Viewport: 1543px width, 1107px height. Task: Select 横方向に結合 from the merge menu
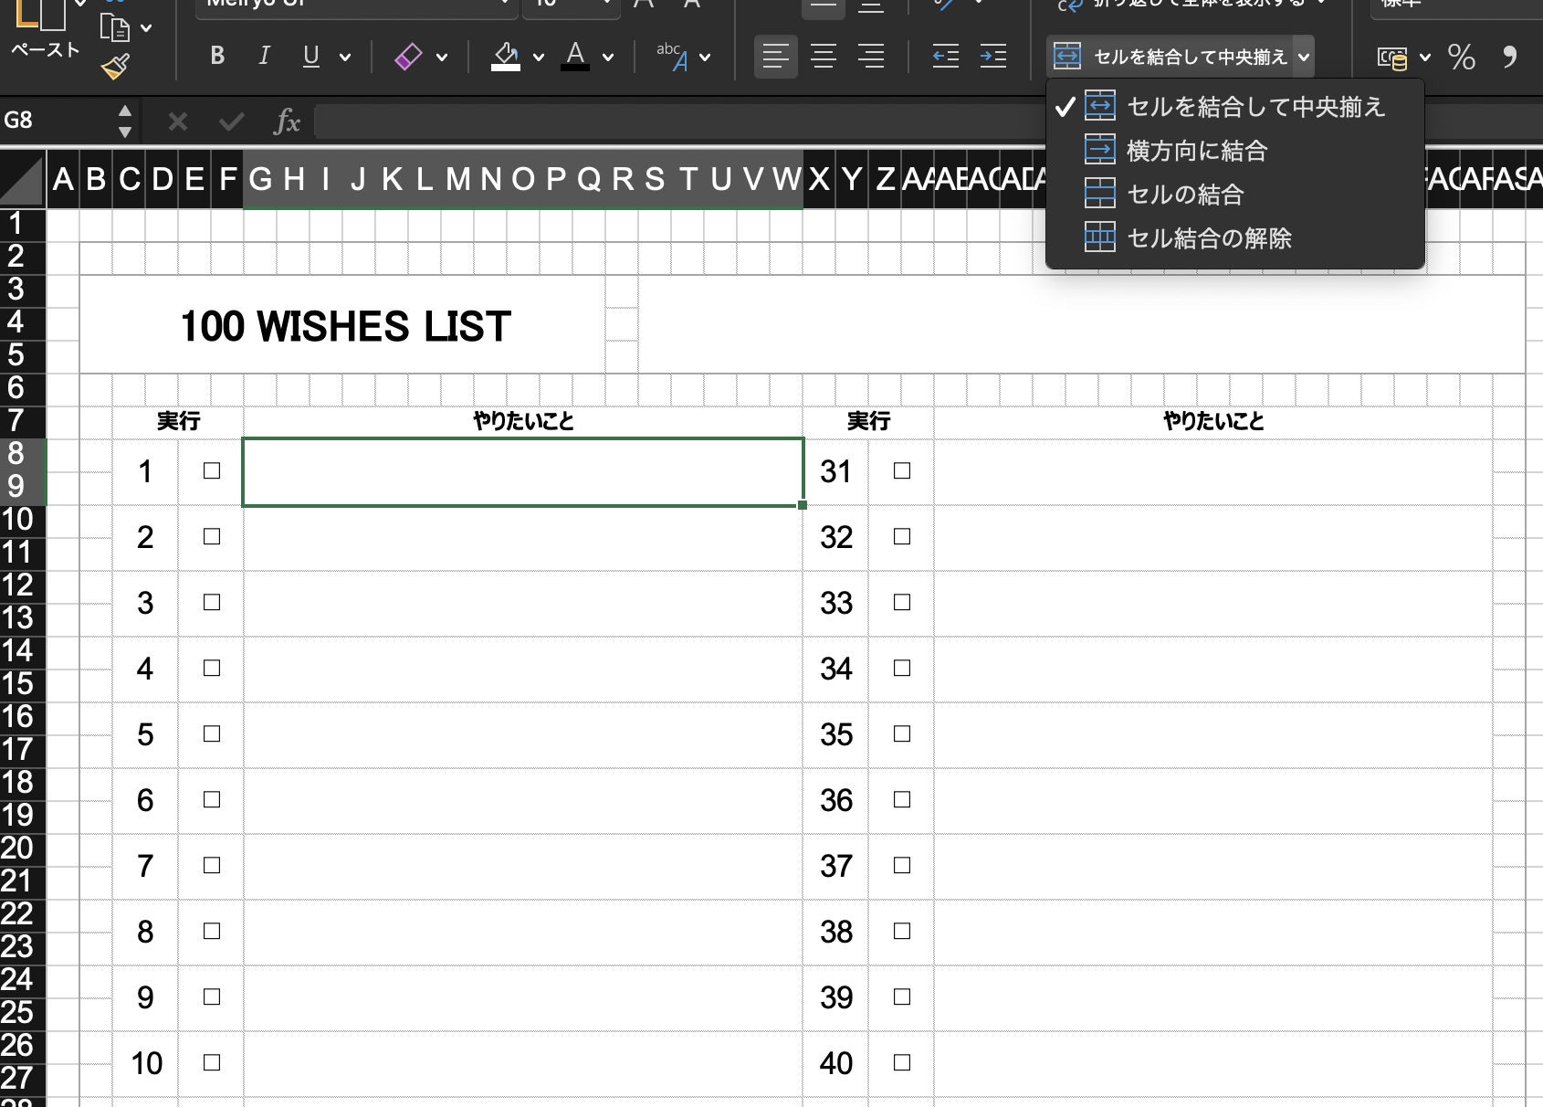[x=1196, y=151]
